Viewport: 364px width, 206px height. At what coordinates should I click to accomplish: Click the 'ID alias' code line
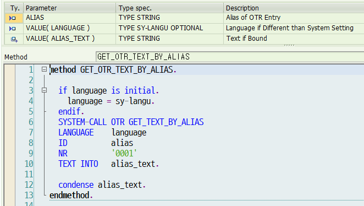96,143
